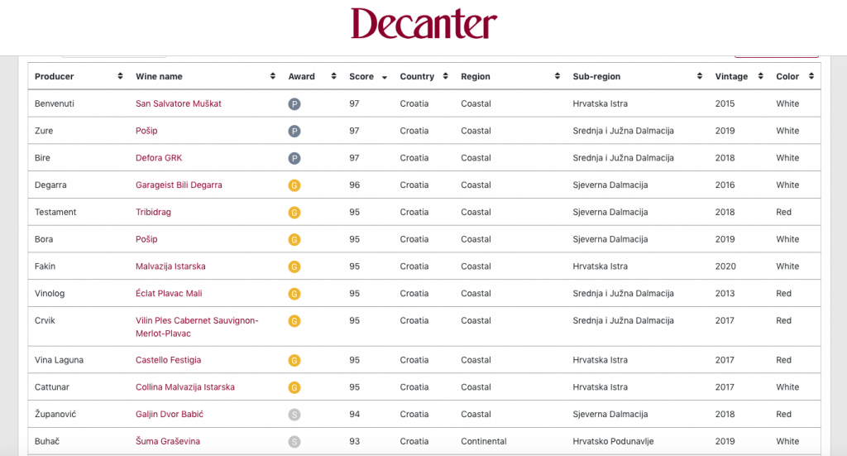Click Hrvatsko Podunavlje sub-region cell

[613, 441]
